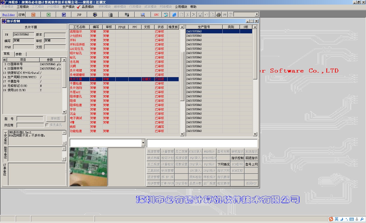
Task: Click the teal refresh-arrows icon after SPC
Action: [166, 15]
